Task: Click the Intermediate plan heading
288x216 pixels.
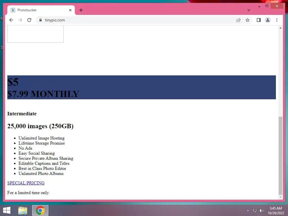Action: tap(22, 114)
